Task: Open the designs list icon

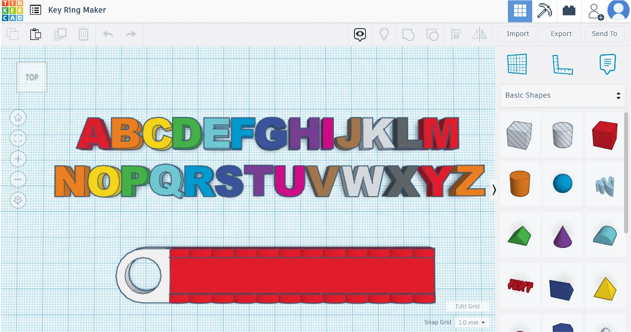Action: coord(36,10)
